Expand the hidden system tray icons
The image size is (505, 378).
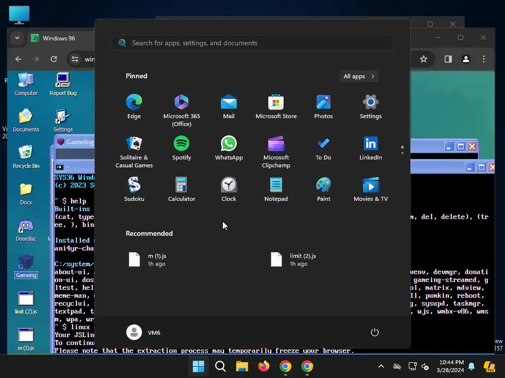coord(381,366)
